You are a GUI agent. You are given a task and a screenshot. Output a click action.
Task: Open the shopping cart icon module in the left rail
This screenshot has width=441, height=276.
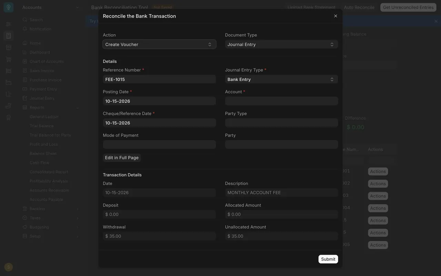pyautogui.click(x=9, y=59)
